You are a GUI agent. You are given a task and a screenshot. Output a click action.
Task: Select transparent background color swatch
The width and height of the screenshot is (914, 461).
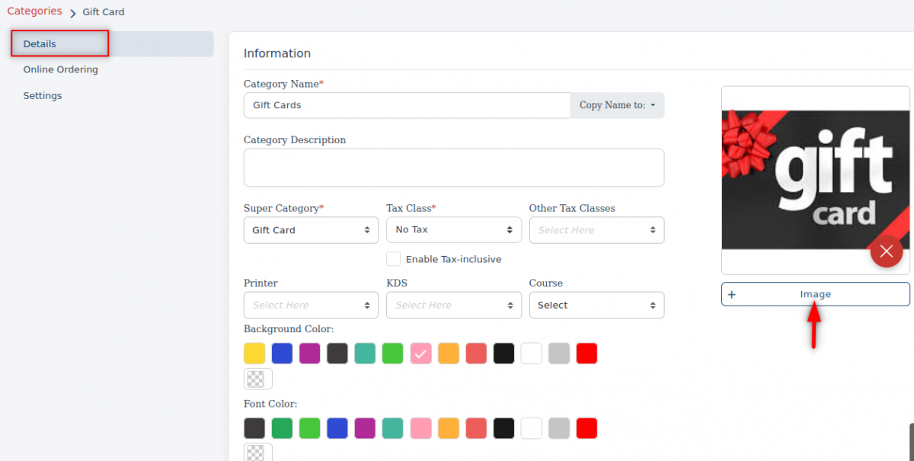point(257,379)
